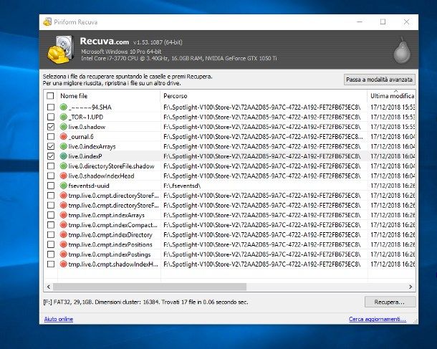
Task: Click the Recuva hard drive helmet logo
Action: click(x=61, y=49)
